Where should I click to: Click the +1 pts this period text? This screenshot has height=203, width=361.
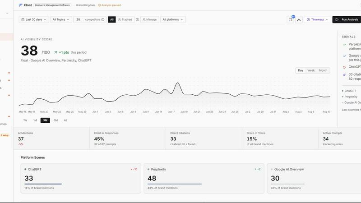point(73,52)
